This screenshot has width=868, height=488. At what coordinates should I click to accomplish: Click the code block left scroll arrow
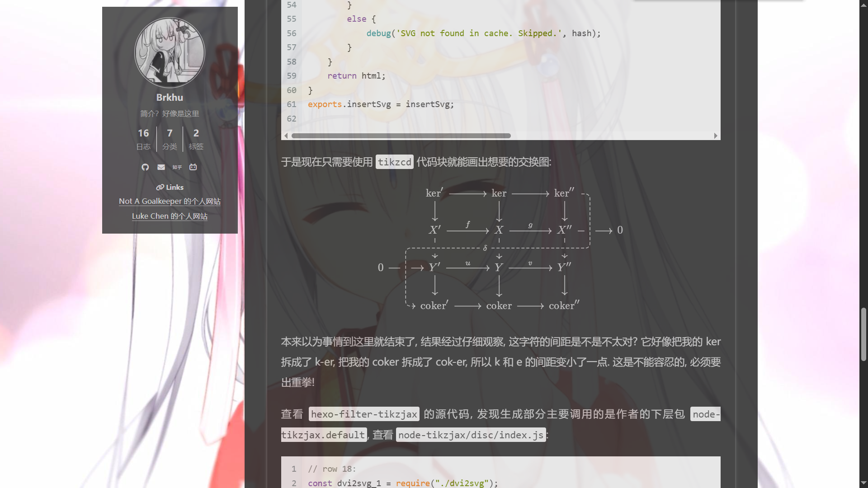click(x=286, y=136)
